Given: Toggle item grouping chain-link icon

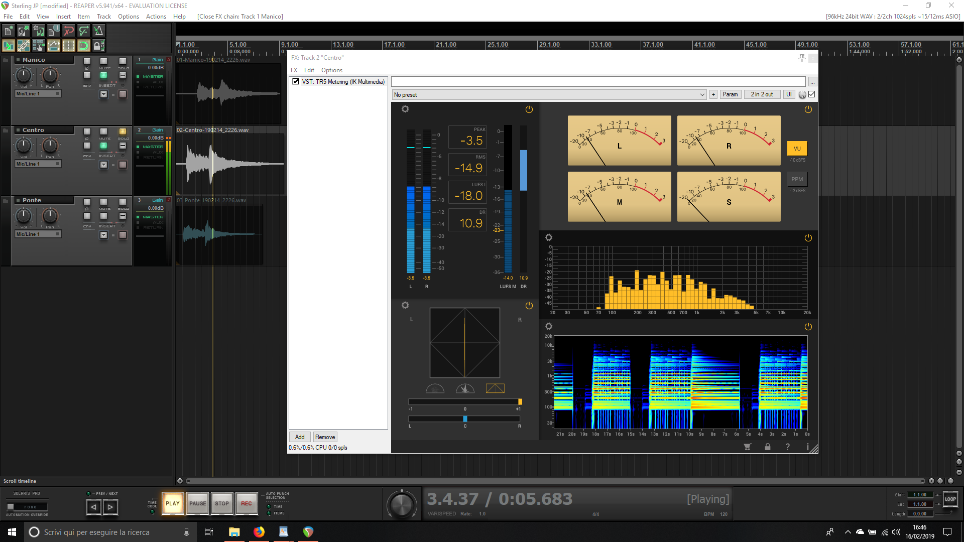Looking at the screenshot, I should point(24,46).
